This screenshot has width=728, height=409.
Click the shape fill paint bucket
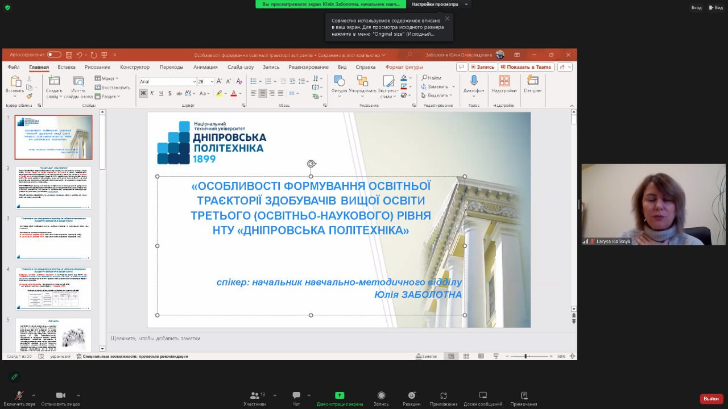click(403, 78)
